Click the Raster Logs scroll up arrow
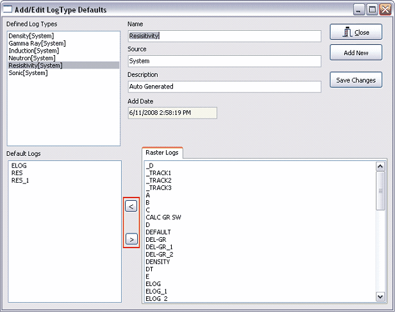Screen dimensions: 396x313 pyautogui.click(x=380, y=166)
